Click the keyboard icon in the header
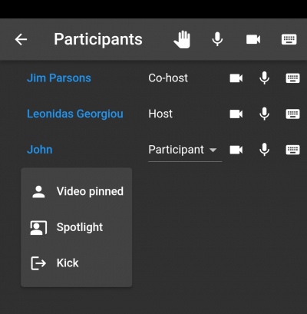 click(289, 39)
